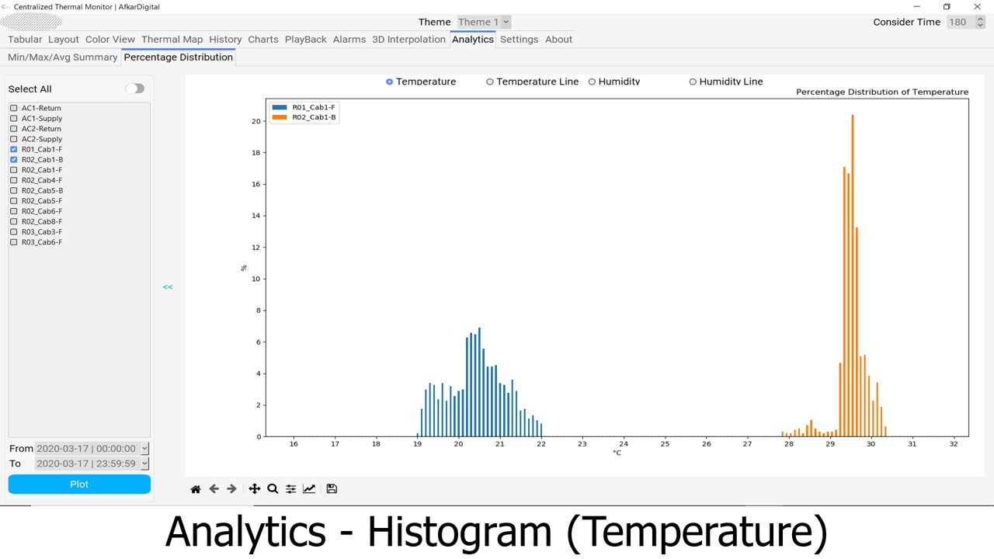The height and width of the screenshot is (559, 994).
Task: Toggle the Select All switch
Action: click(135, 89)
